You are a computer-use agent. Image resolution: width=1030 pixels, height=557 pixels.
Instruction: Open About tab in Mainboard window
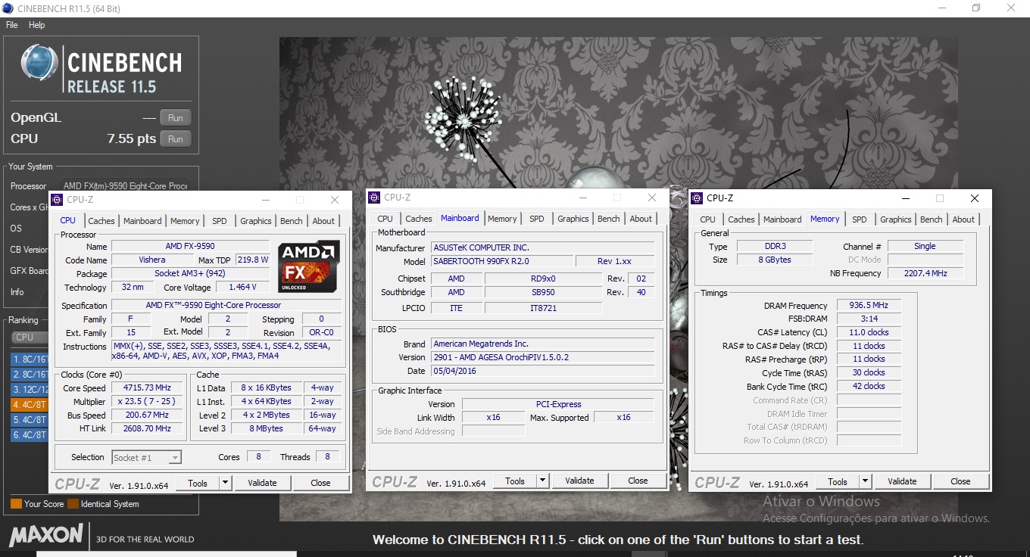tap(641, 219)
